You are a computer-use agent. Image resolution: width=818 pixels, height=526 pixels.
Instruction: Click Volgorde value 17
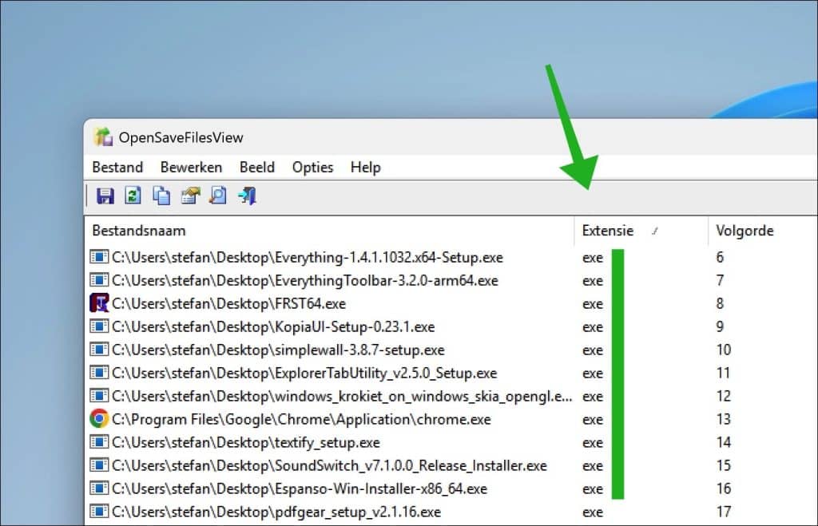[724, 512]
